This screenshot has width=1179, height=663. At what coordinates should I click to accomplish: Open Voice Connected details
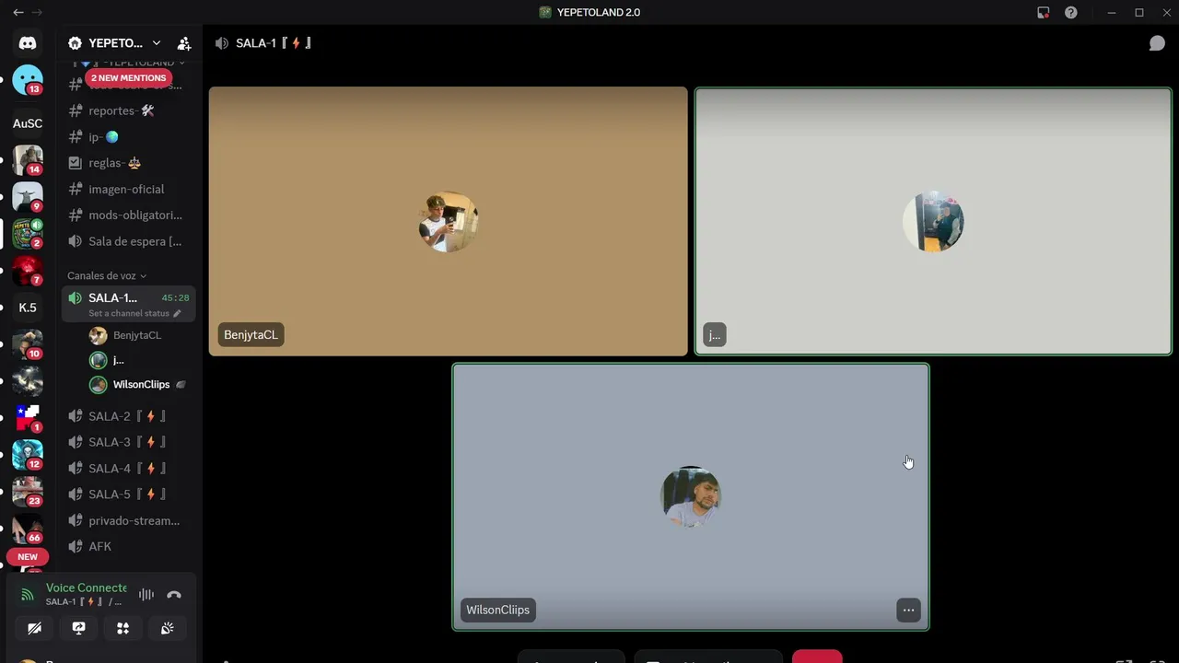tap(87, 587)
